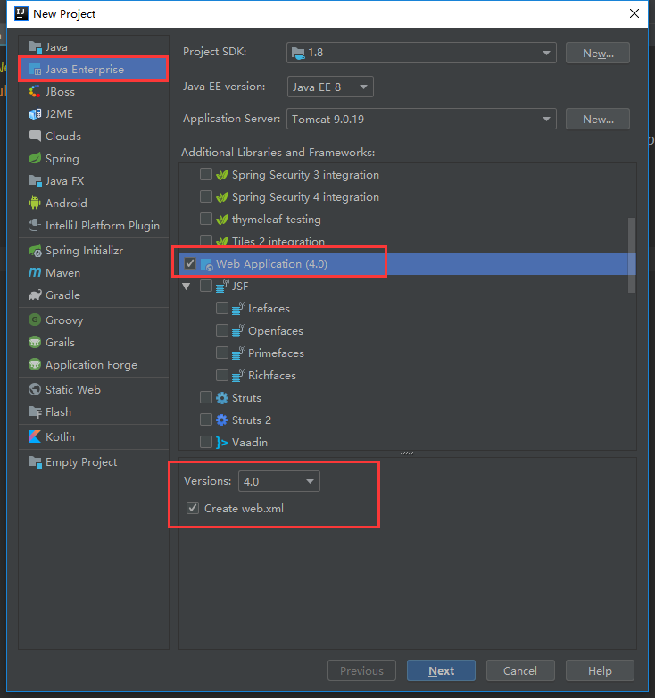Click the Java FX icon
The image size is (655, 698).
pyautogui.click(x=35, y=180)
